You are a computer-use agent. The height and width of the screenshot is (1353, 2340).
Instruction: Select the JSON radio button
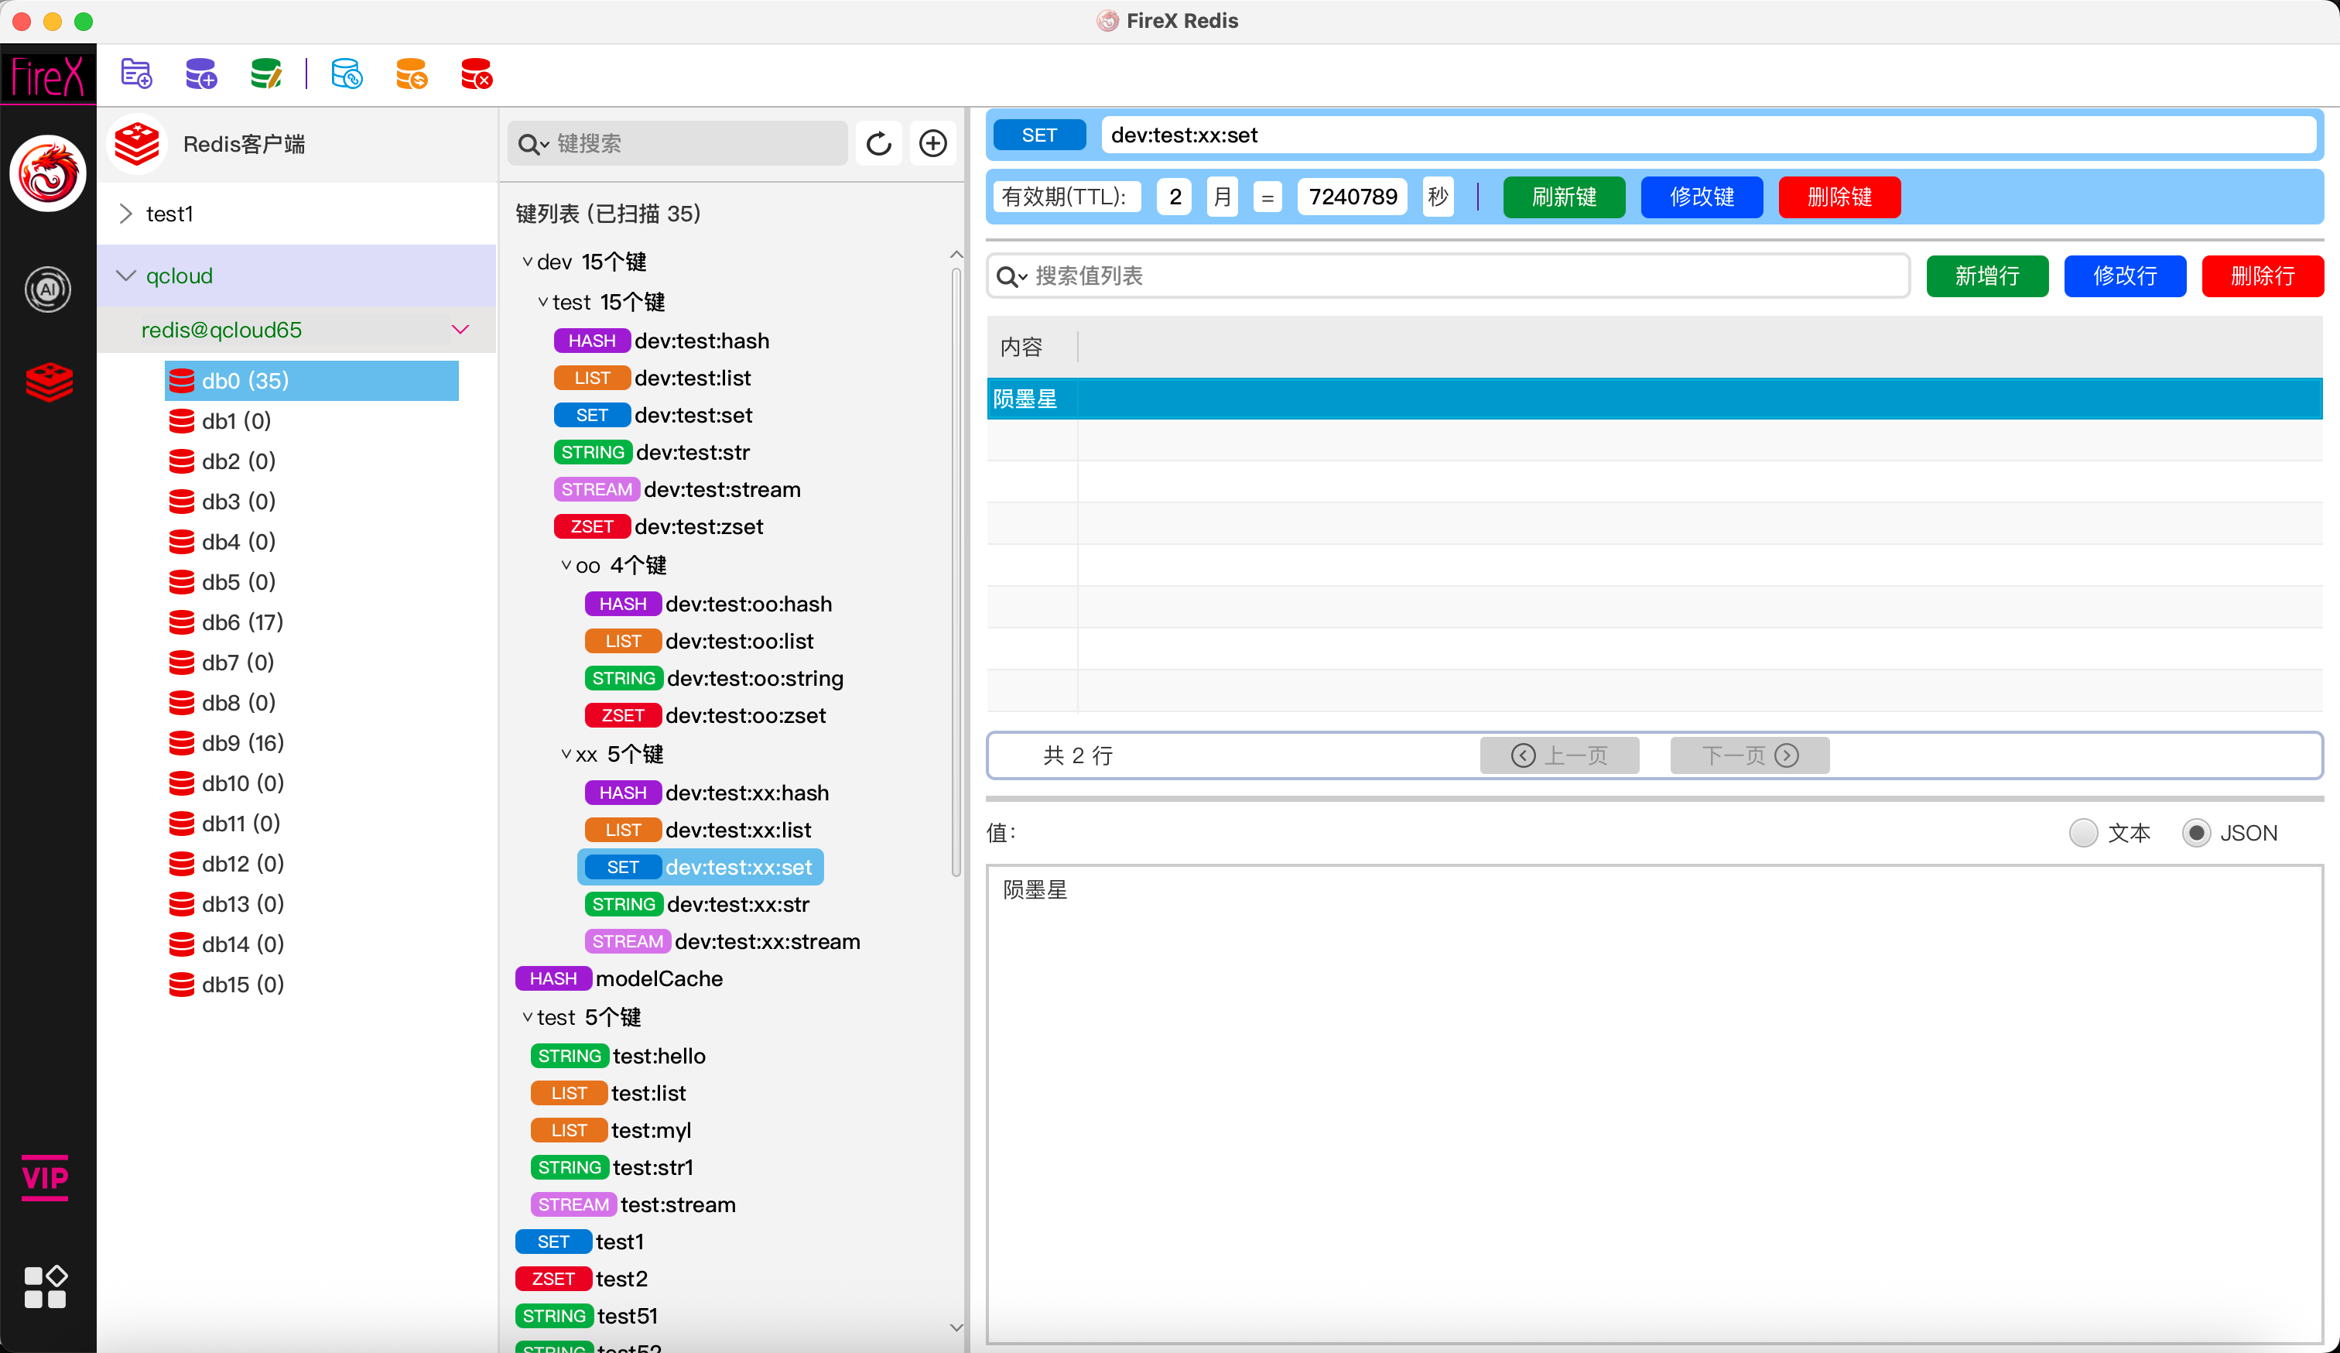[2195, 833]
